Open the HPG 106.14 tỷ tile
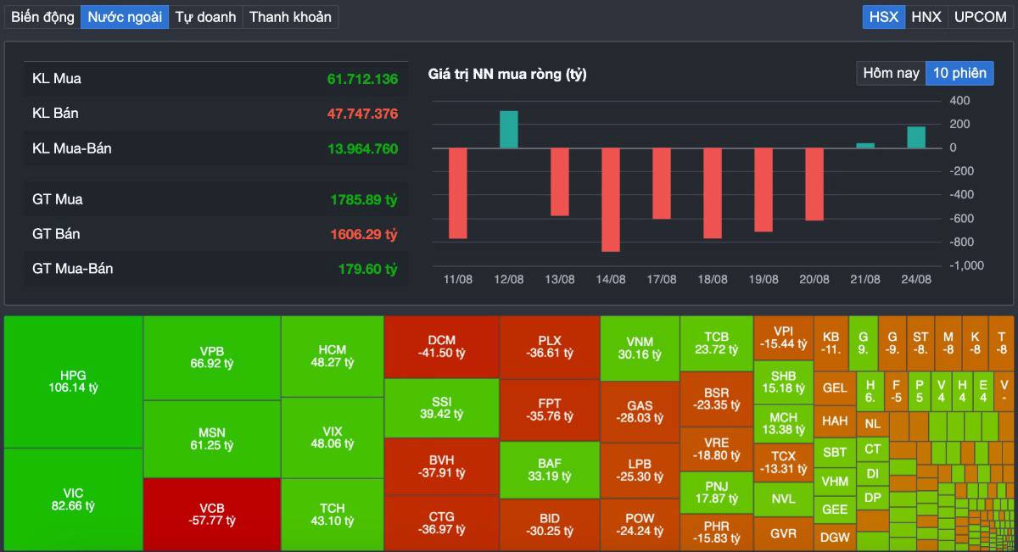 [74, 382]
